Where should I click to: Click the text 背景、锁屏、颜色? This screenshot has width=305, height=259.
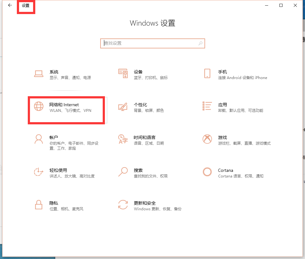[149, 110]
